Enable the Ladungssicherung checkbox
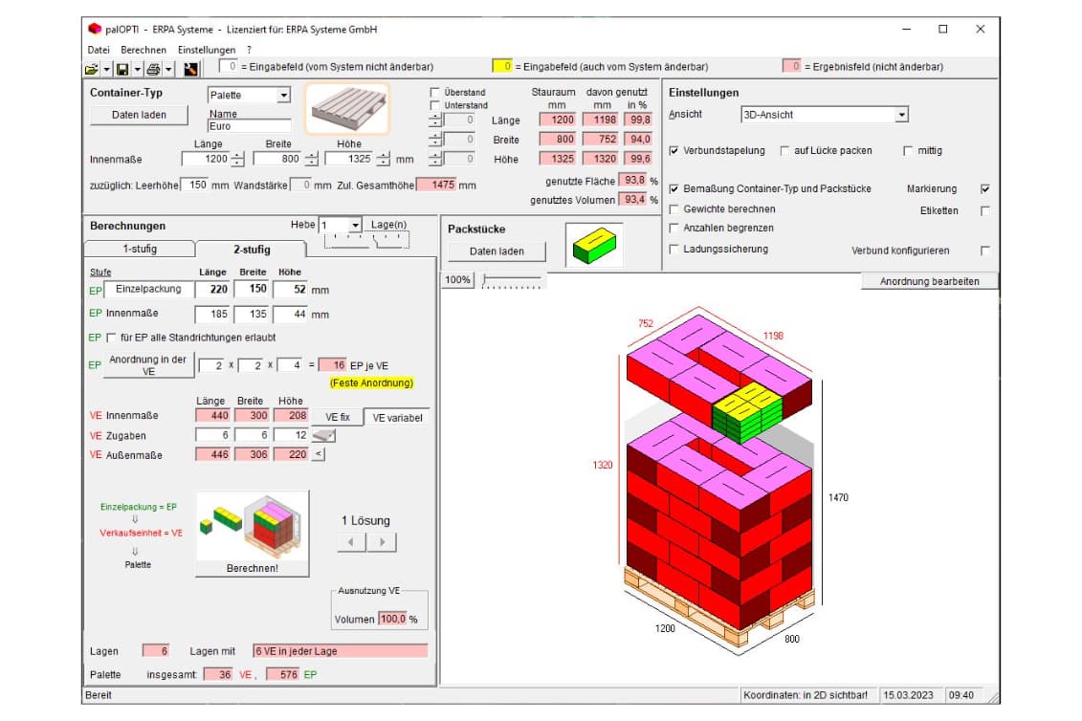Viewport: 1082px width, 721px height. 674,249
